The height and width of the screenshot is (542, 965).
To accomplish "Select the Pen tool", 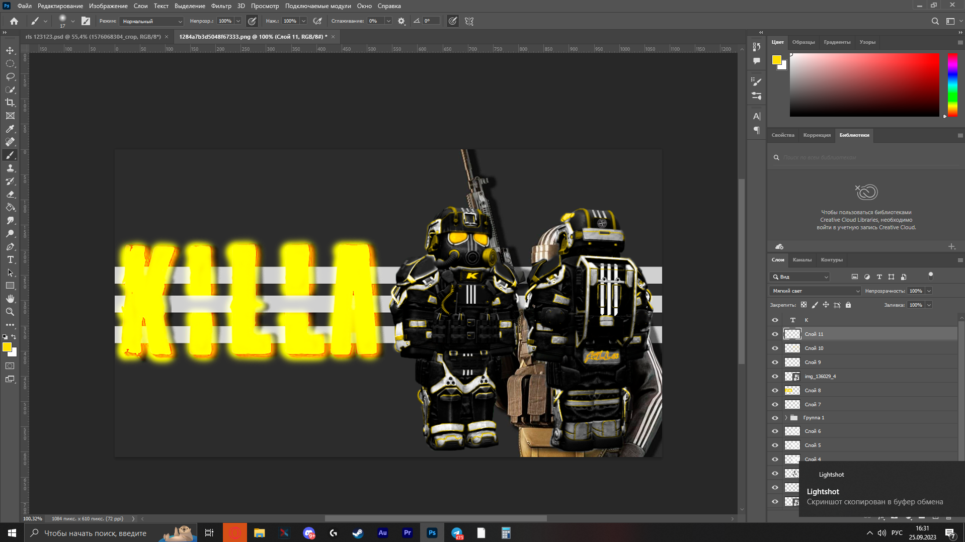I will pyautogui.click(x=10, y=246).
